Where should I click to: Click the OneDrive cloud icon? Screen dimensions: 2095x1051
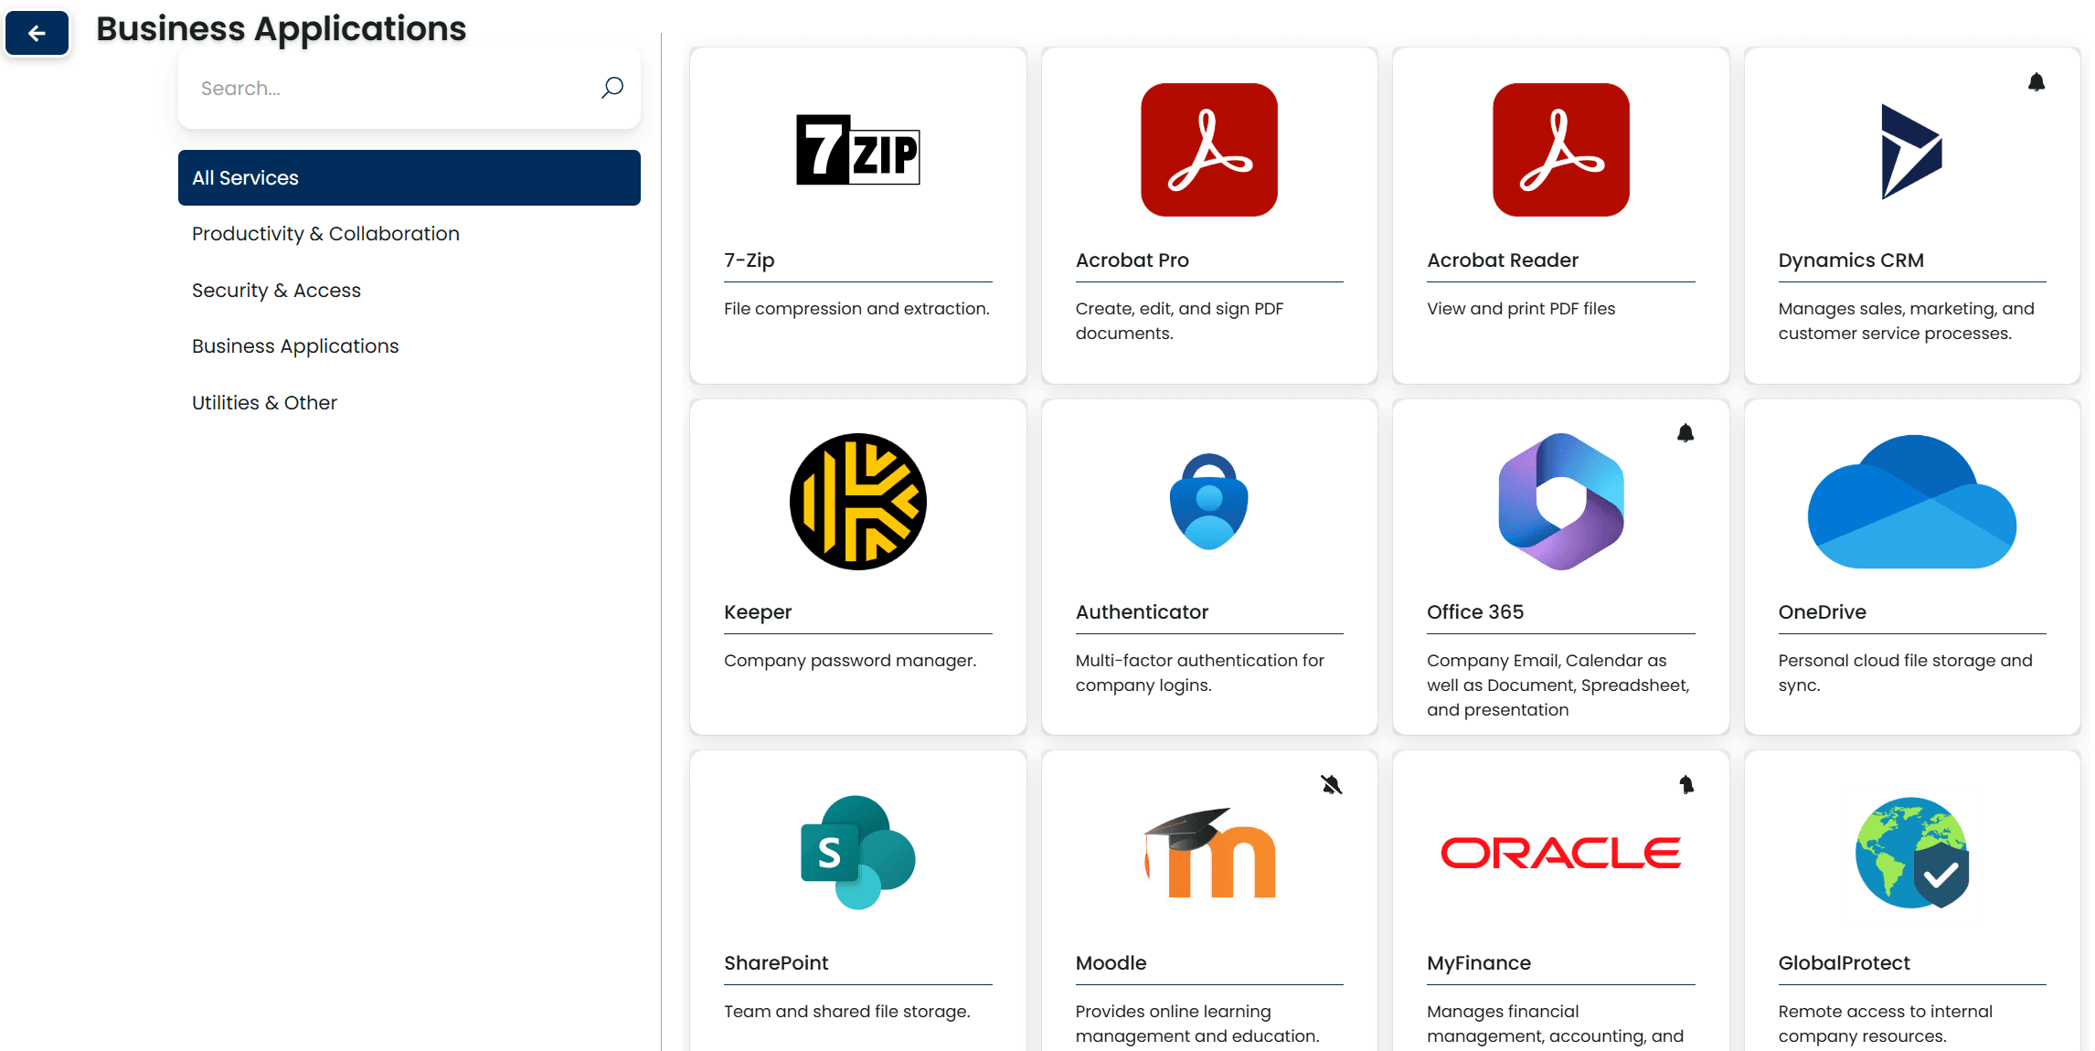(1911, 502)
